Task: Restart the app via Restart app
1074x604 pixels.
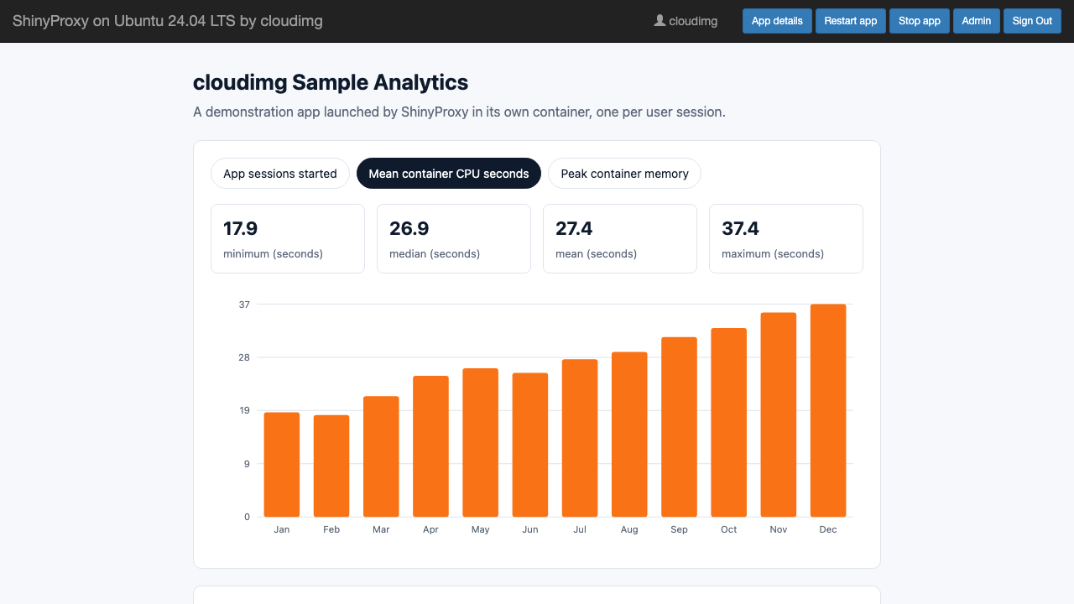Action: [851, 21]
